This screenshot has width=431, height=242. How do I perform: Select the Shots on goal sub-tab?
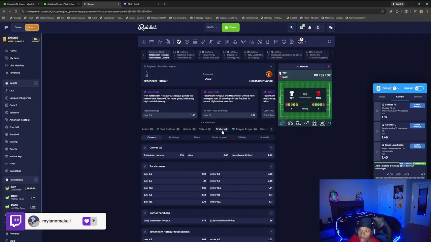[x=219, y=137]
